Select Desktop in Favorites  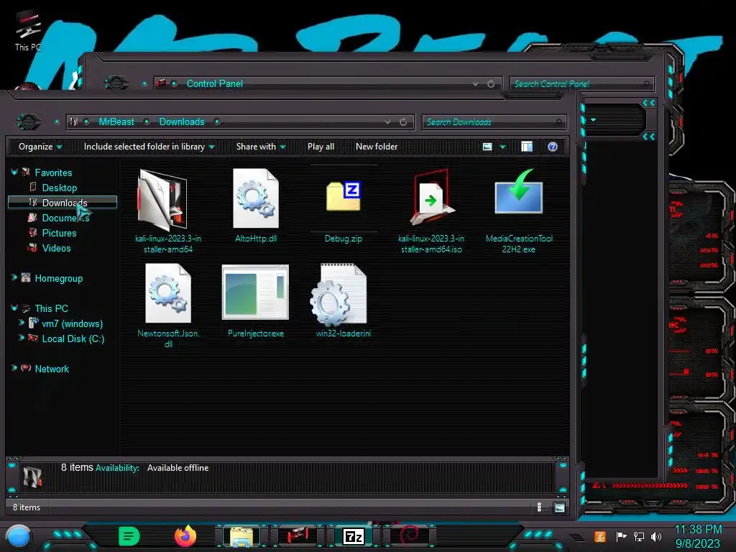click(59, 188)
